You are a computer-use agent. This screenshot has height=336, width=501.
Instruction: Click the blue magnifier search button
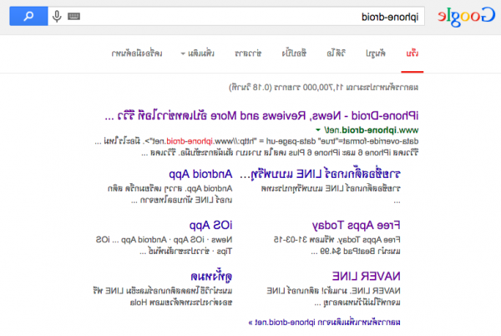(x=27, y=15)
